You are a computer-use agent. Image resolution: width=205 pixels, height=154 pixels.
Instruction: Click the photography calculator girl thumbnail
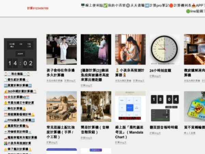click(x=96, y=49)
